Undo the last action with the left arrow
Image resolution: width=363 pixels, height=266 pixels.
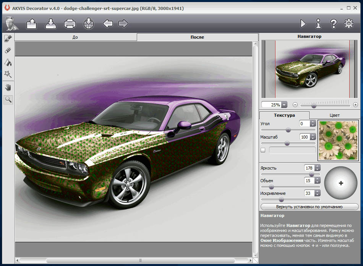[108, 23]
